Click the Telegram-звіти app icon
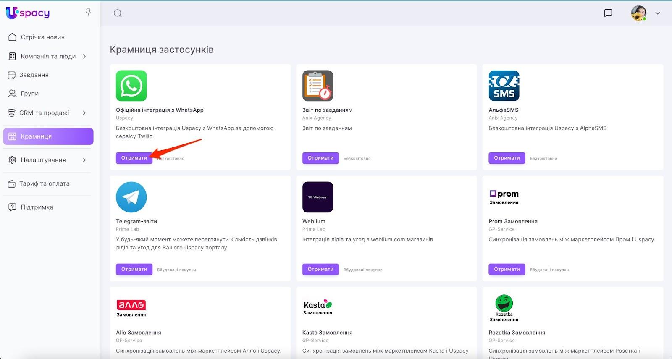Viewport: 672px width, 359px height. 131,197
